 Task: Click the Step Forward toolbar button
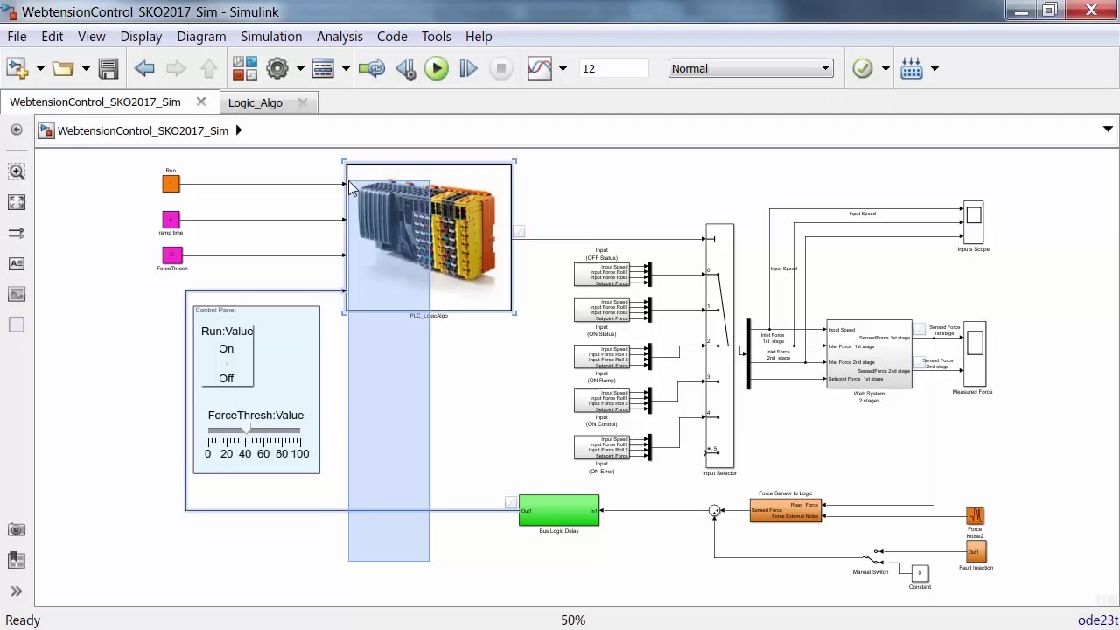pos(468,68)
